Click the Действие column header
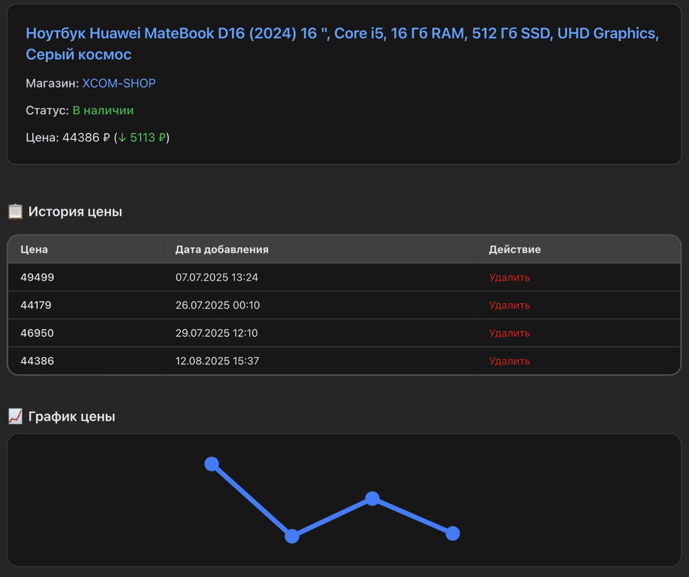Screen dimensions: 689x577 (x=514, y=249)
